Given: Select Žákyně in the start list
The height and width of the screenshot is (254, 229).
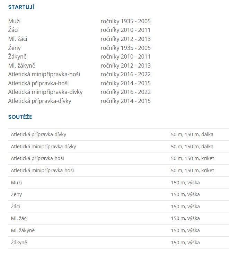Looking at the screenshot, I should pos(17,56).
